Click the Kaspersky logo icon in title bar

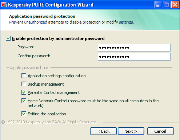point(4,5)
